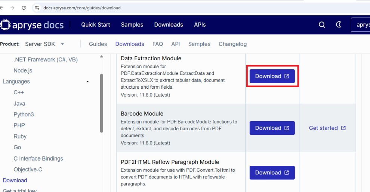Screen dimensions: 370x192
Task: Open Quick Start in top navigation
Action: pyautogui.click(x=96, y=25)
